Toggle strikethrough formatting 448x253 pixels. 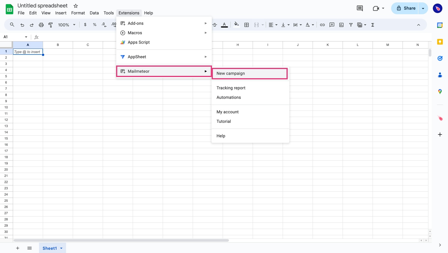[215, 25]
